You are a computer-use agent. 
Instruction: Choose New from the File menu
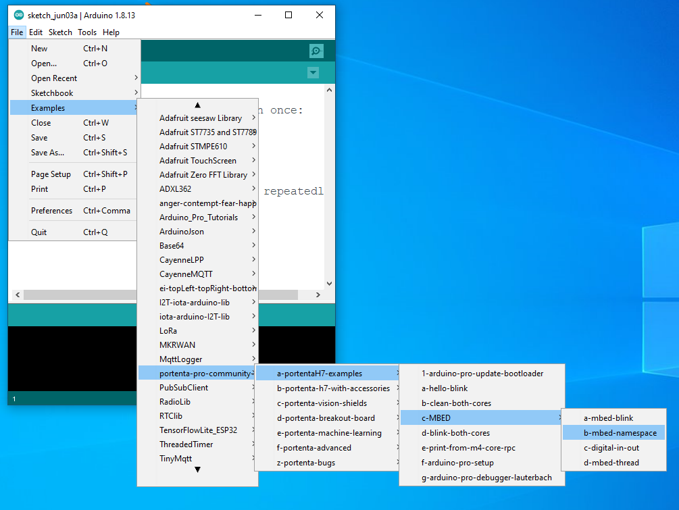point(74,49)
